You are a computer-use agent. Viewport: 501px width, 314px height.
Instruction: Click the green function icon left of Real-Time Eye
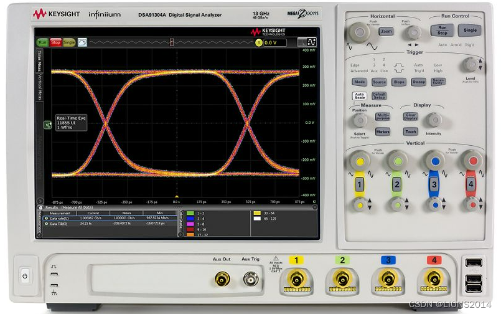(47, 125)
